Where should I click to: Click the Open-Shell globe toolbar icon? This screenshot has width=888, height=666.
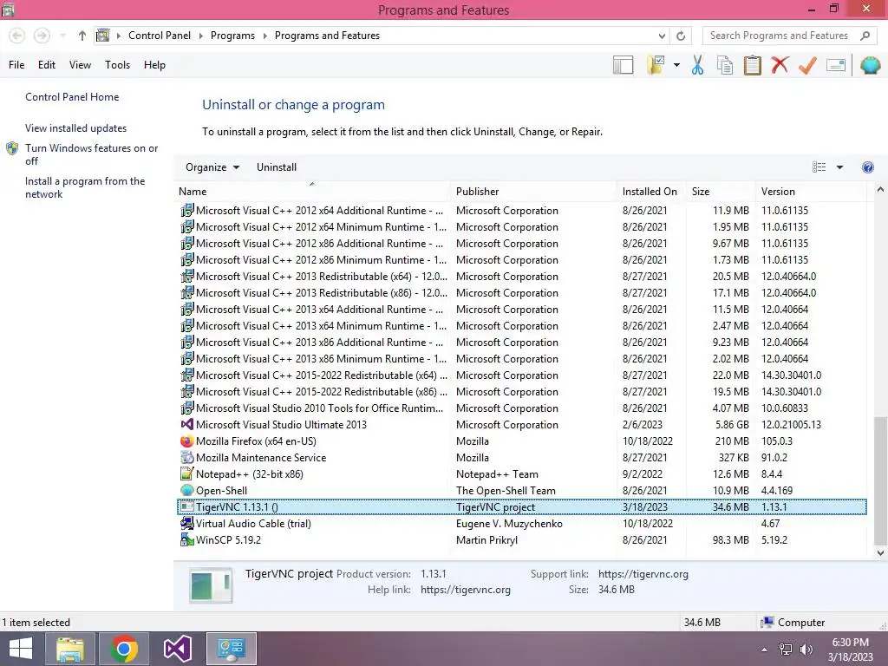870,65
